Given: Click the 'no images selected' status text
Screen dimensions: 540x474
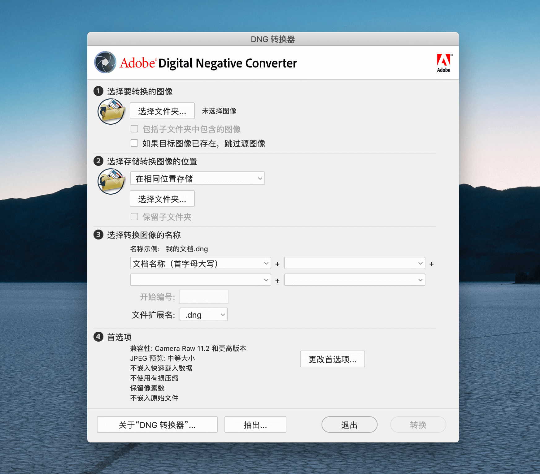Looking at the screenshot, I should pyautogui.click(x=219, y=111).
